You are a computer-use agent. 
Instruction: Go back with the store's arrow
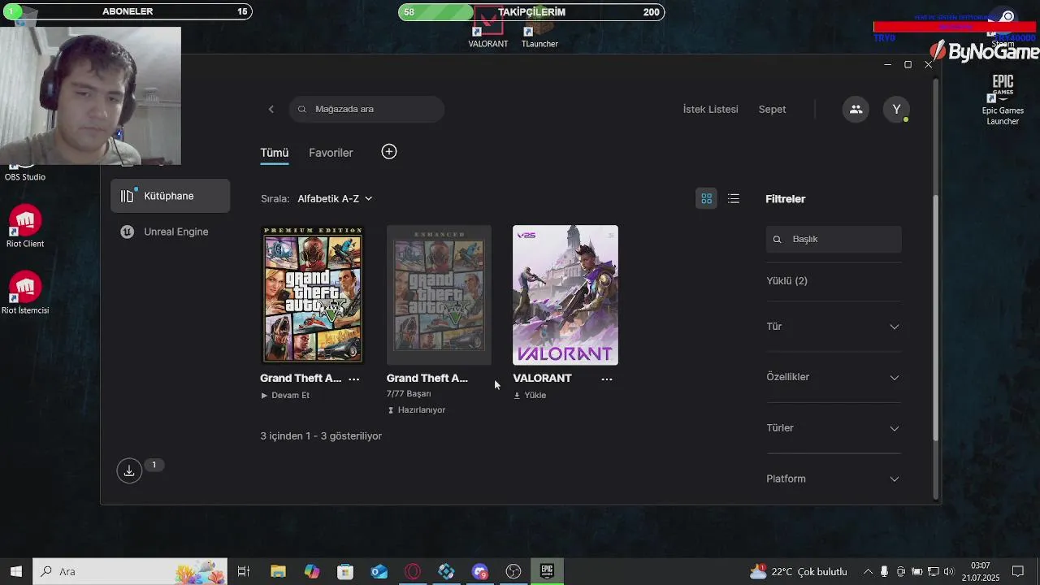pos(271,109)
